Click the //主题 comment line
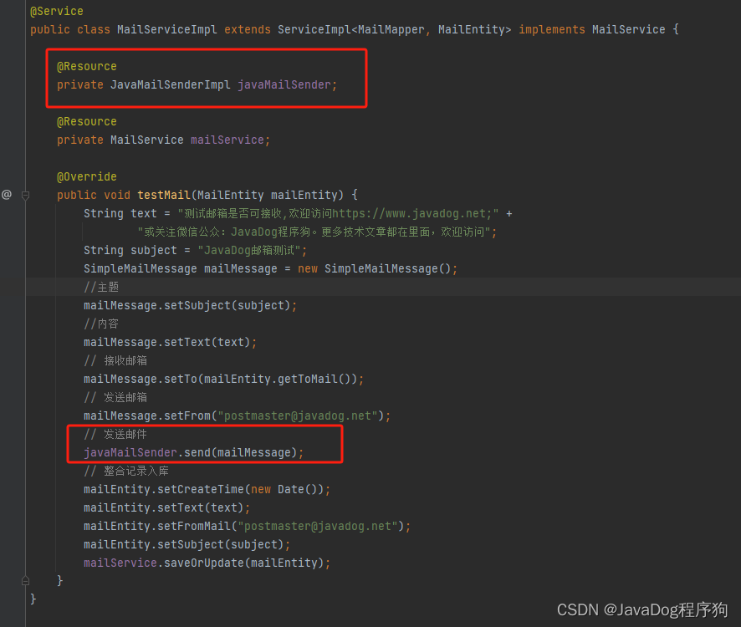Viewport: 741px width, 627px height. click(101, 288)
